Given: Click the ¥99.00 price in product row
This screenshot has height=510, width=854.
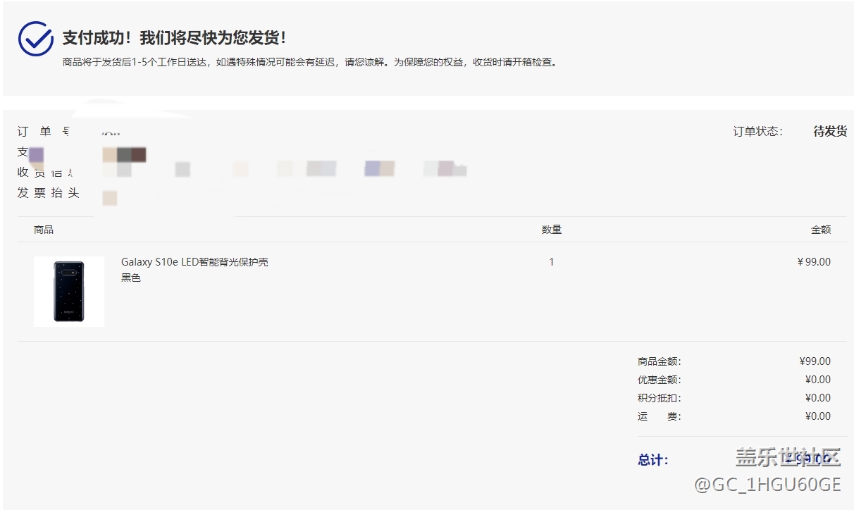Looking at the screenshot, I should [x=814, y=262].
